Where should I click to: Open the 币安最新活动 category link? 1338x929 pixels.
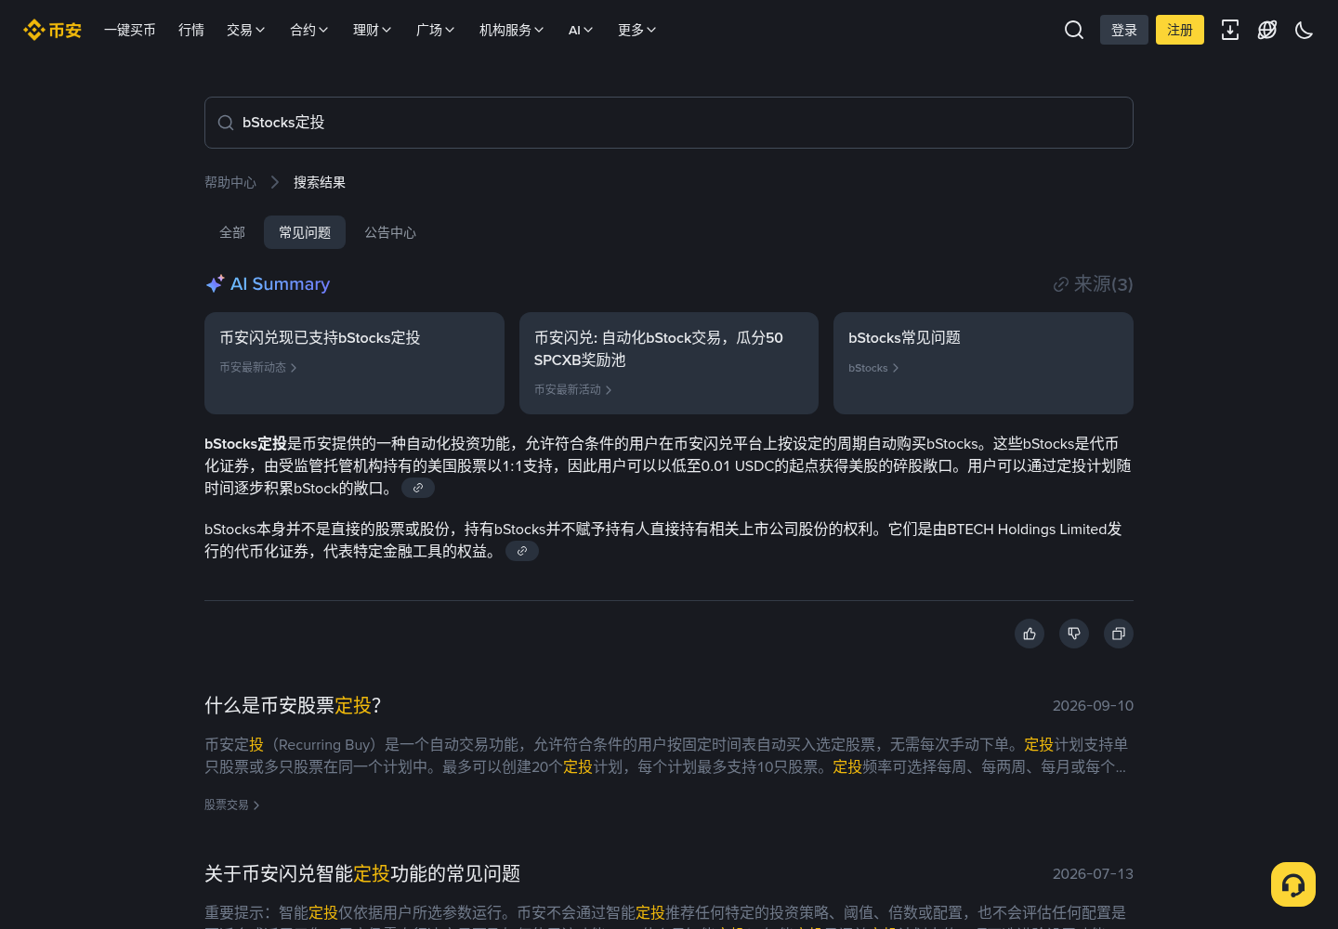coord(573,390)
